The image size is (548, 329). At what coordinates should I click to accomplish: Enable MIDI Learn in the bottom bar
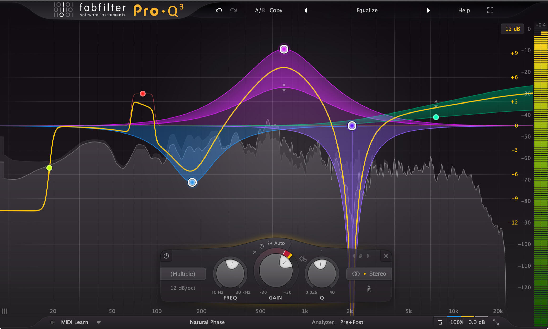(75, 322)
